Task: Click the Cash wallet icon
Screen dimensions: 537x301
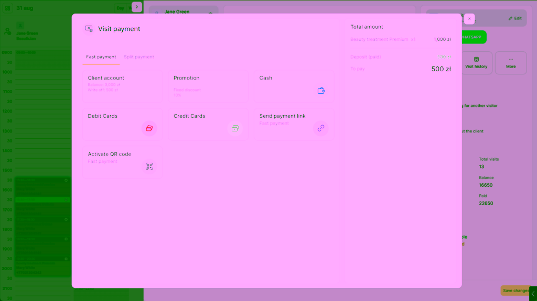Action: [x=321, y=91]
